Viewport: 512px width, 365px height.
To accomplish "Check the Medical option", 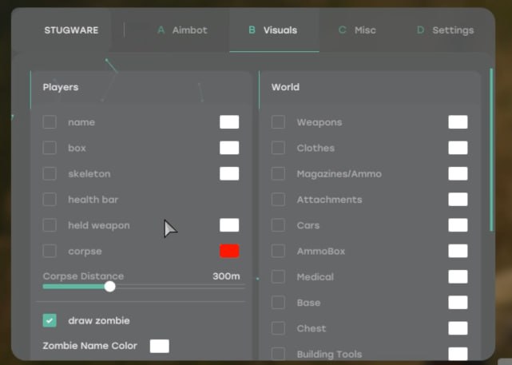I will click(x=278, y=277).
